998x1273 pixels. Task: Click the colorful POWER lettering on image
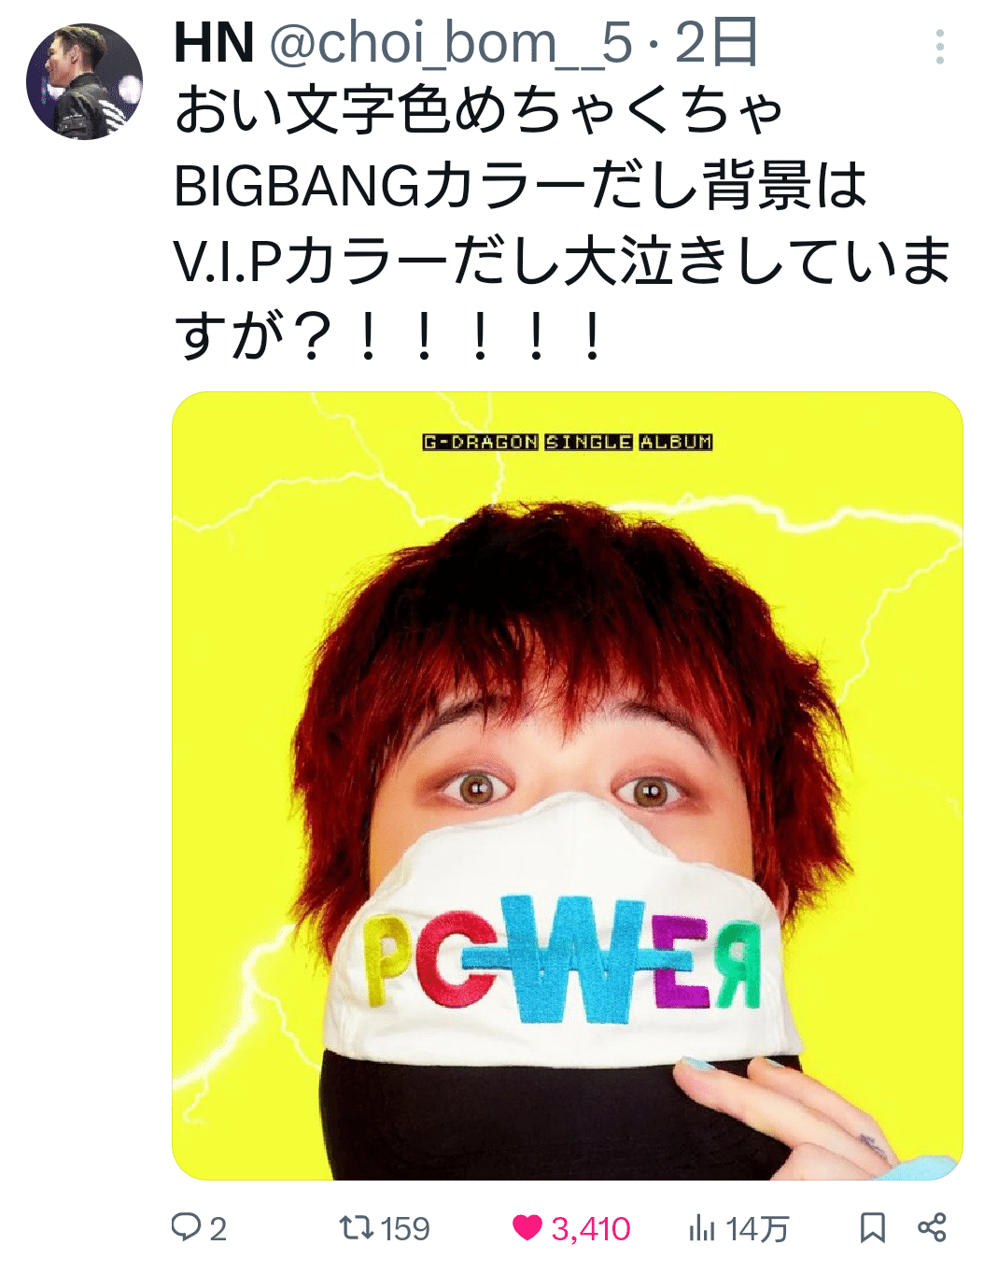click(562, 959)
